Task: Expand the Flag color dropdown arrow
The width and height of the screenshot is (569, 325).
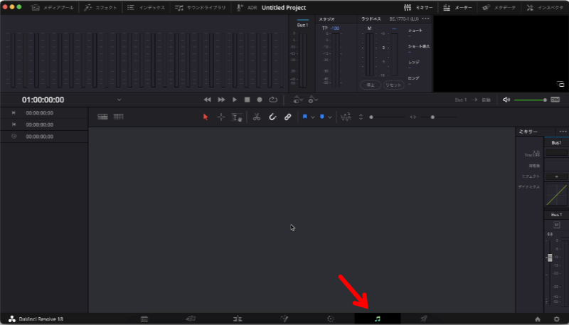Action: tap(313, 117)
